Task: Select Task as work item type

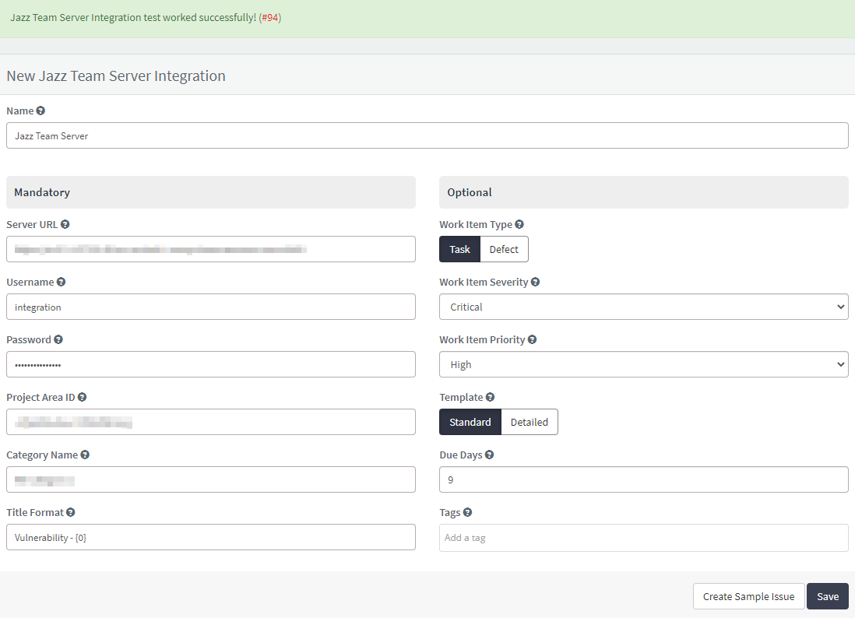Action: (459, 249)
